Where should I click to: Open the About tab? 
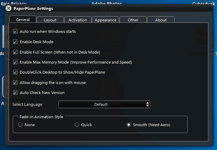(x=161, y=20)
